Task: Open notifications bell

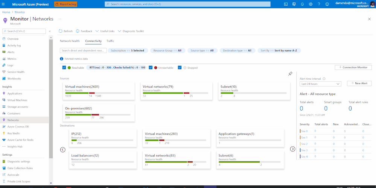Action: (302, 4)
